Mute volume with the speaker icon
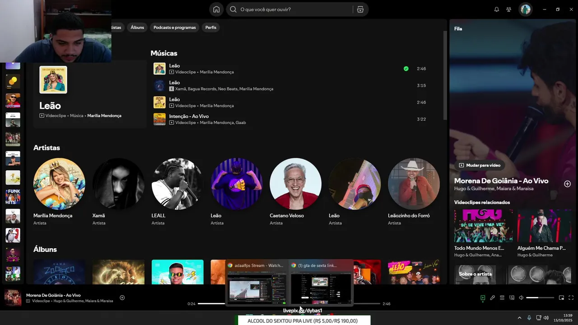Screen dimensions: 578x325 521,297
